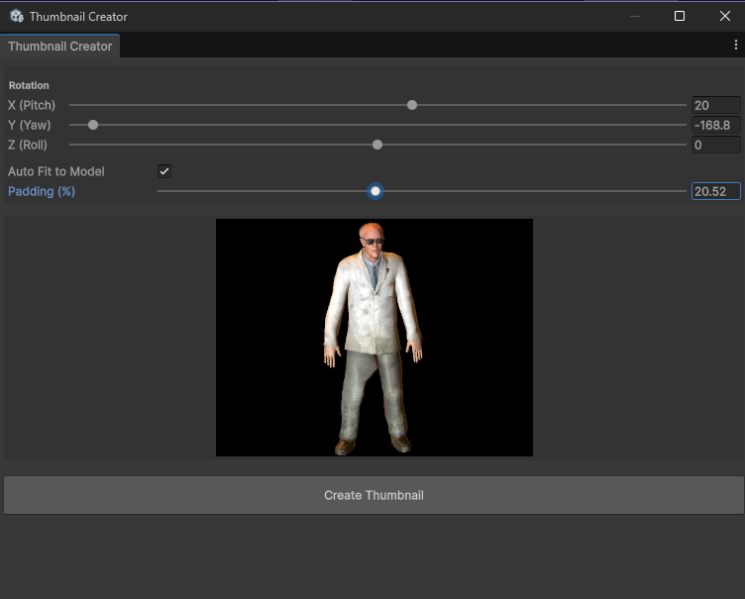This screenshot has height=599, width=745.
Task: Minimize the Thumbnail Creator window
Action: click(x=634, y=17)
